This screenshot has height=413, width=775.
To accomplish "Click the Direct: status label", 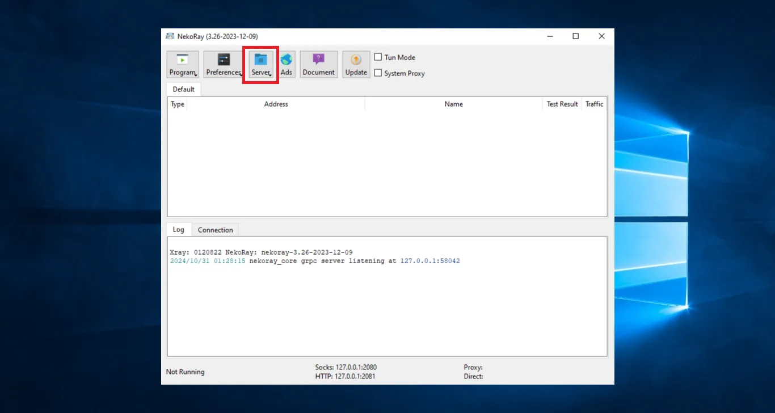I will pos(474,376).
